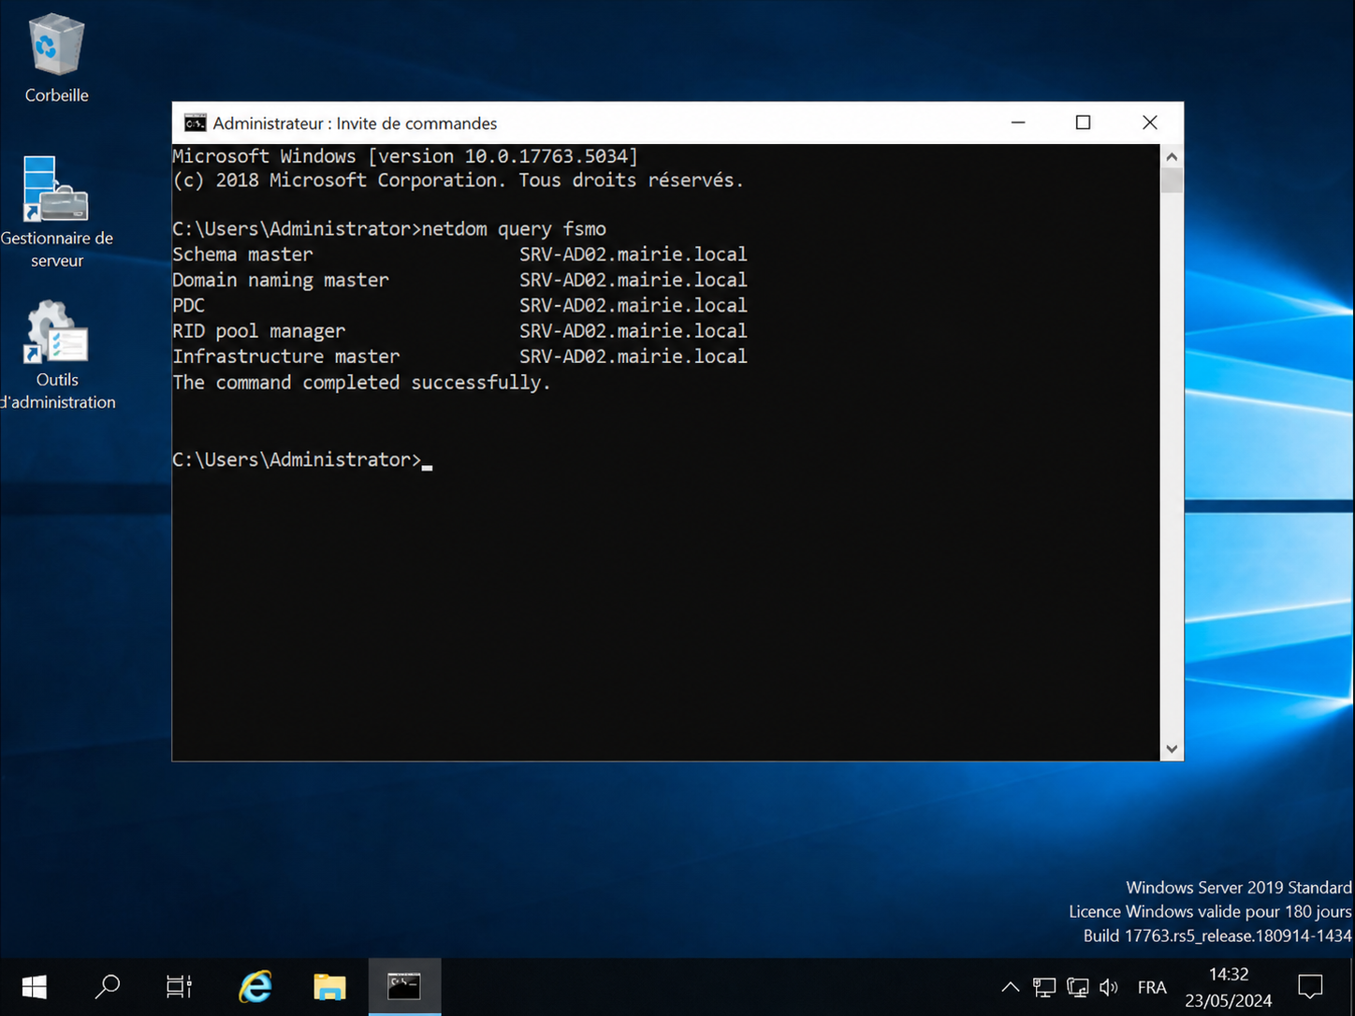Open the notification center icon
Viewport: 1355px width, 1016px height.
(1310, 987)
